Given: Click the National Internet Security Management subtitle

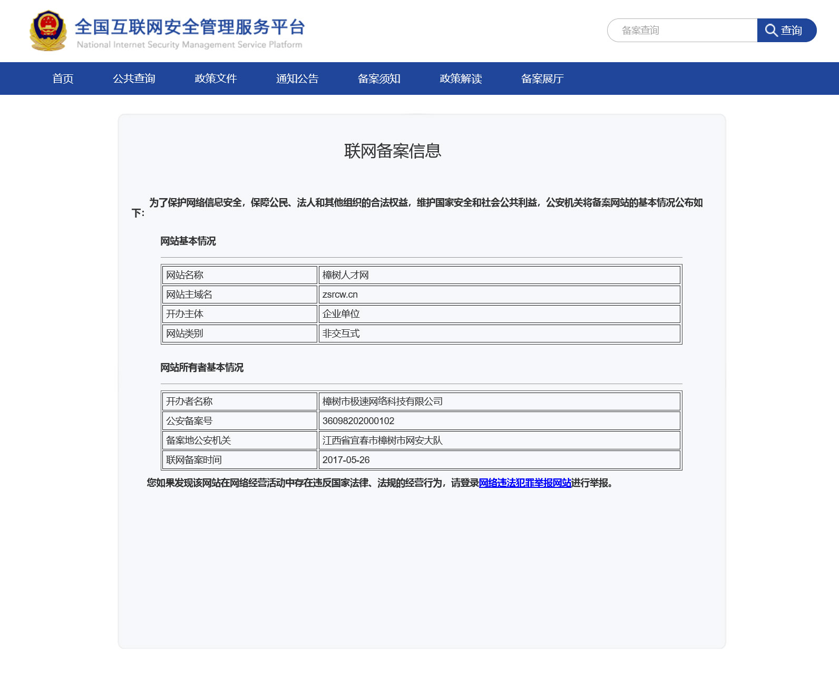Looking at the screenshot, I should (x=190, y=45).
